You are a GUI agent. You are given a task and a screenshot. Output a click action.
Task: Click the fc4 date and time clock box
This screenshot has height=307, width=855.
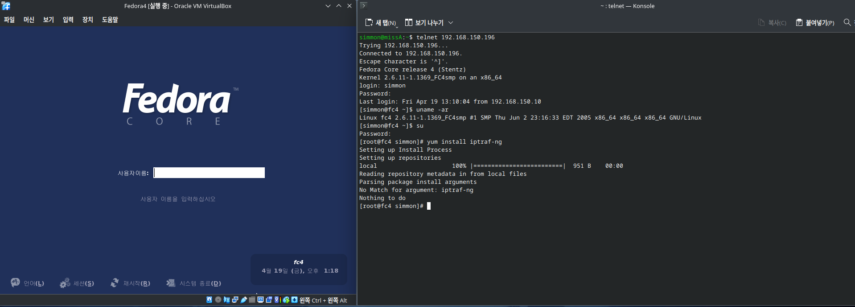[299, 269]
